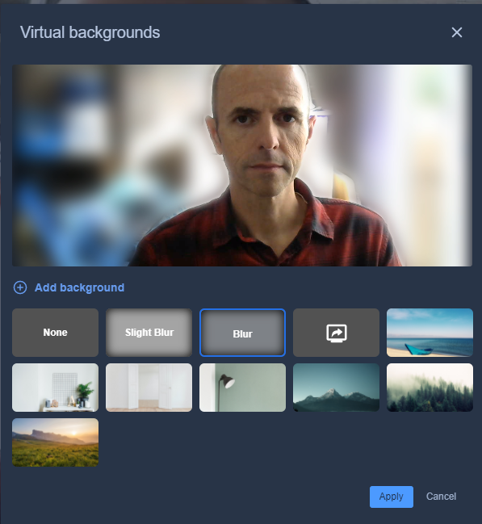Click the share desktop background icon
Viewport: 482px width, 524px height.
click(336, 333)
